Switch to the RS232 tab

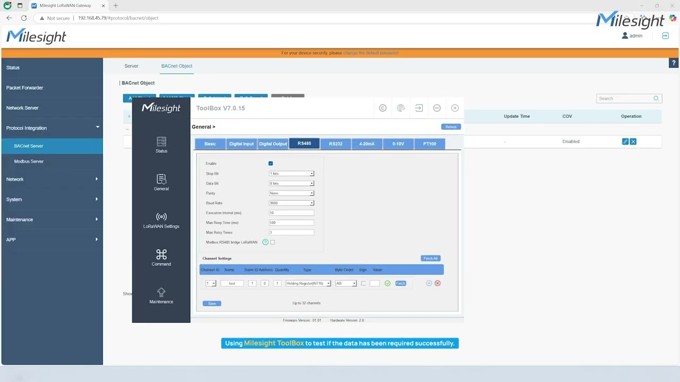336,144
